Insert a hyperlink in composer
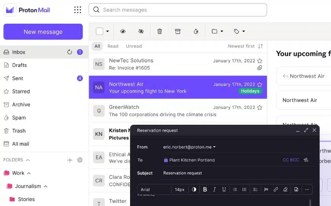The width and height of the screenshot is (331, 206). click(x=276, y=190)
